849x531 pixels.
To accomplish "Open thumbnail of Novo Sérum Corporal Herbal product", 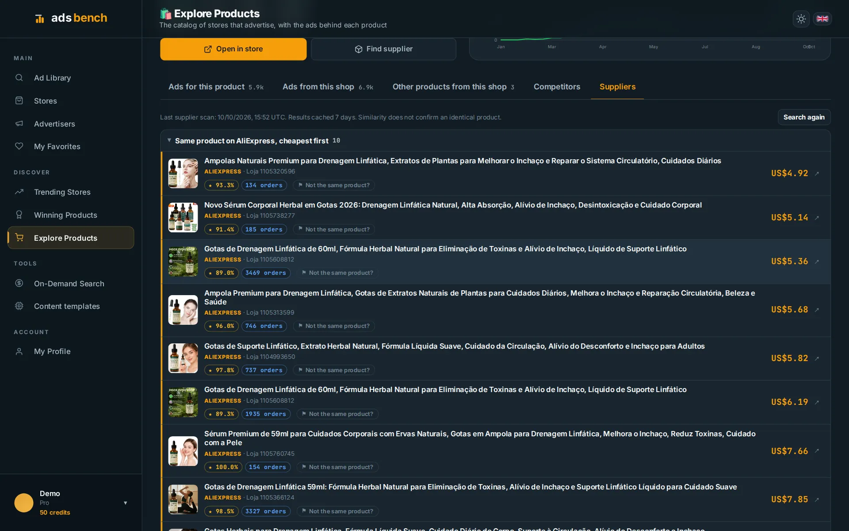I will pyautogui.click(x=183, y=217).
